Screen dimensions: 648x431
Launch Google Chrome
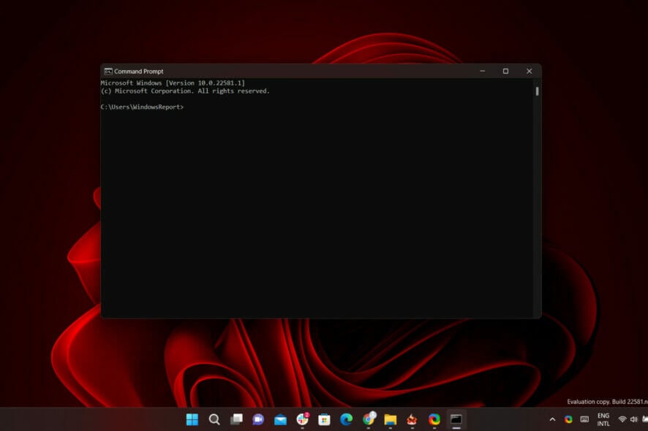pos(366,419)
